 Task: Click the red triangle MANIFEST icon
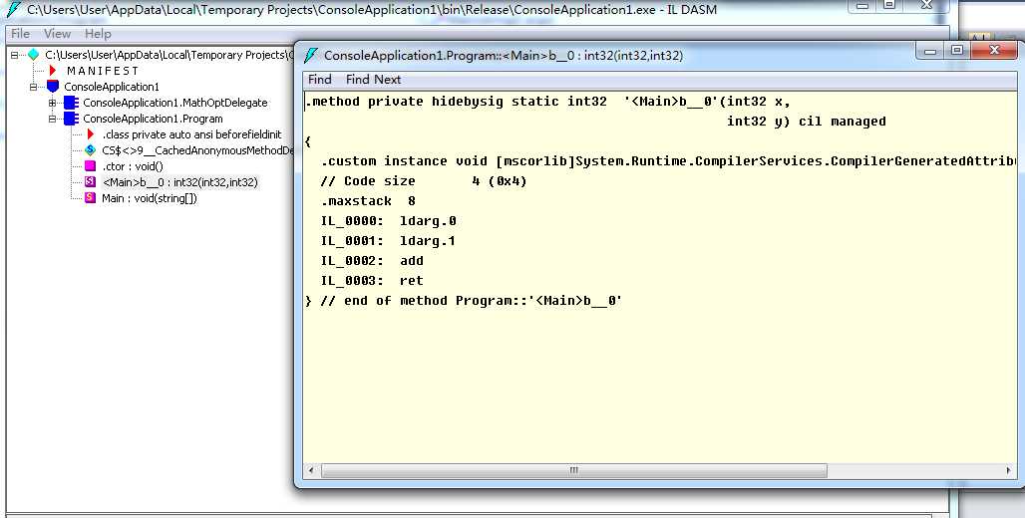(x=53, y=71)
